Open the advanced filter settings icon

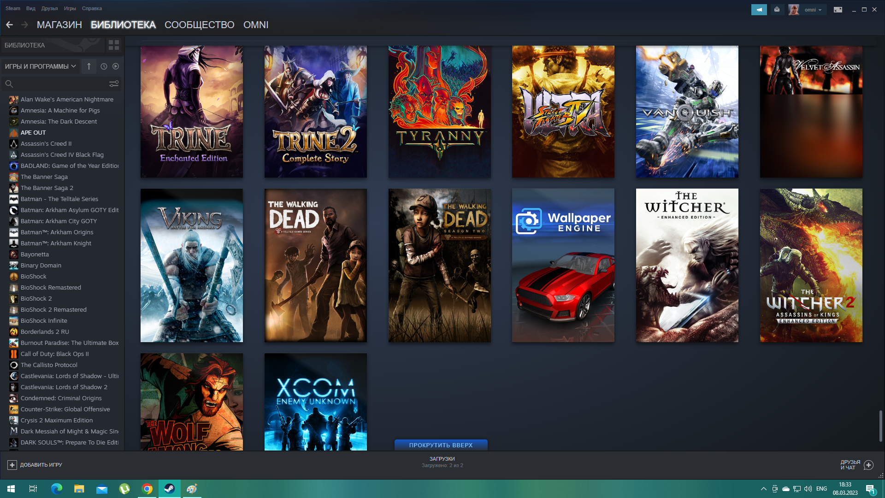113,83
